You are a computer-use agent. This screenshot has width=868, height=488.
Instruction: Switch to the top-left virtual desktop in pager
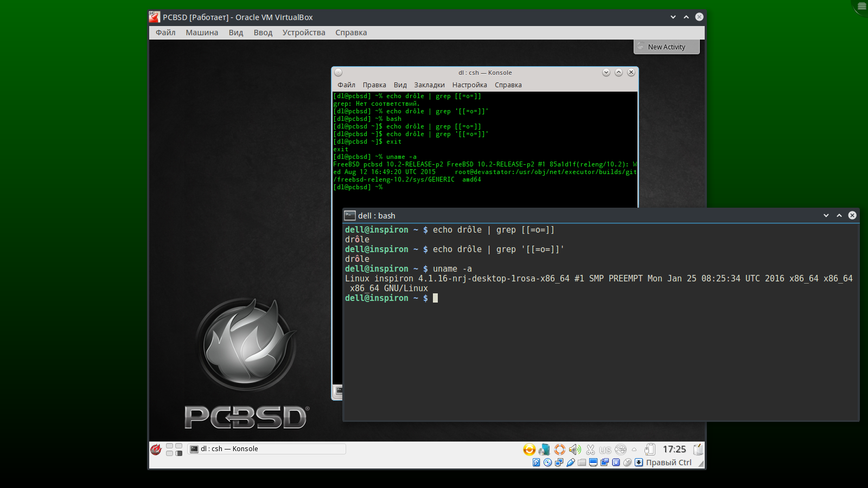click(x=169, y=446)
